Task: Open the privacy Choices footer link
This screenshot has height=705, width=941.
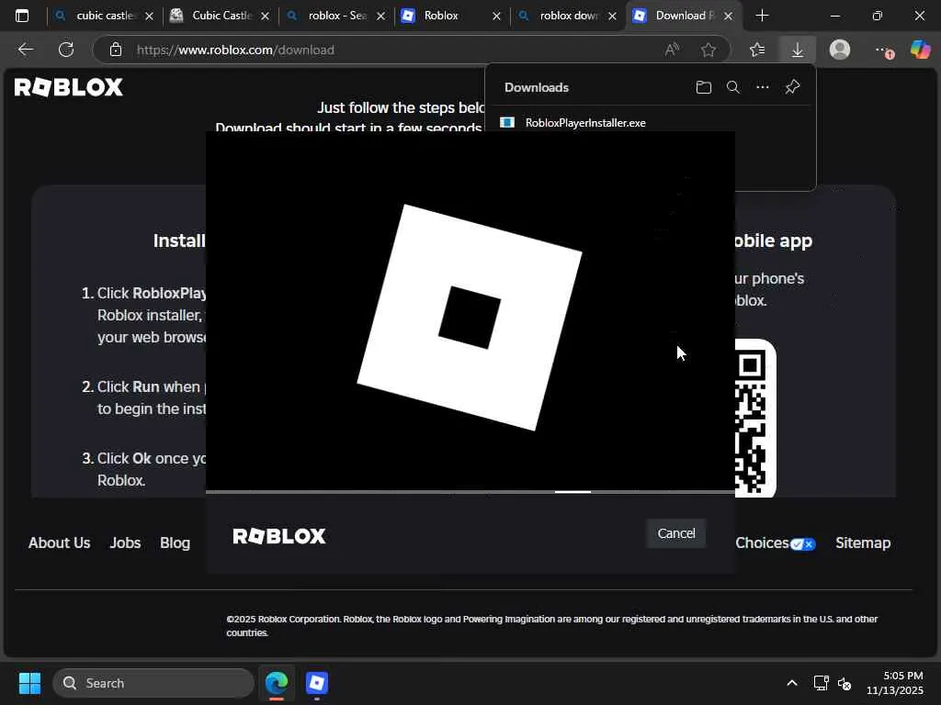Action: [x=775, y=543]
